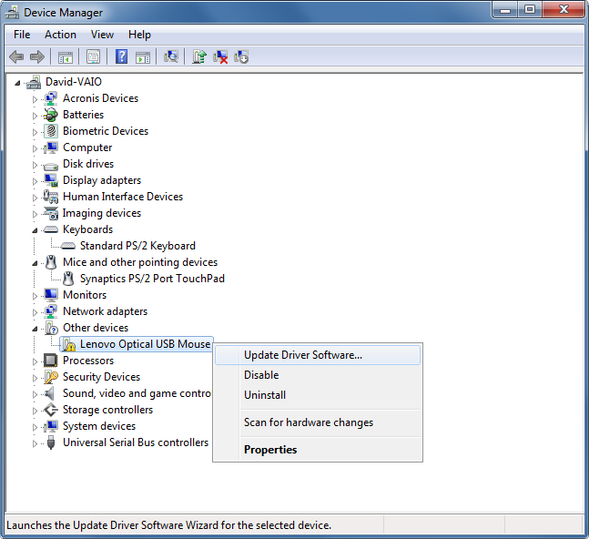Click the Device Manager title bar icon
The height and width of the screenshot is (539, 589).
tap(12, 13)
